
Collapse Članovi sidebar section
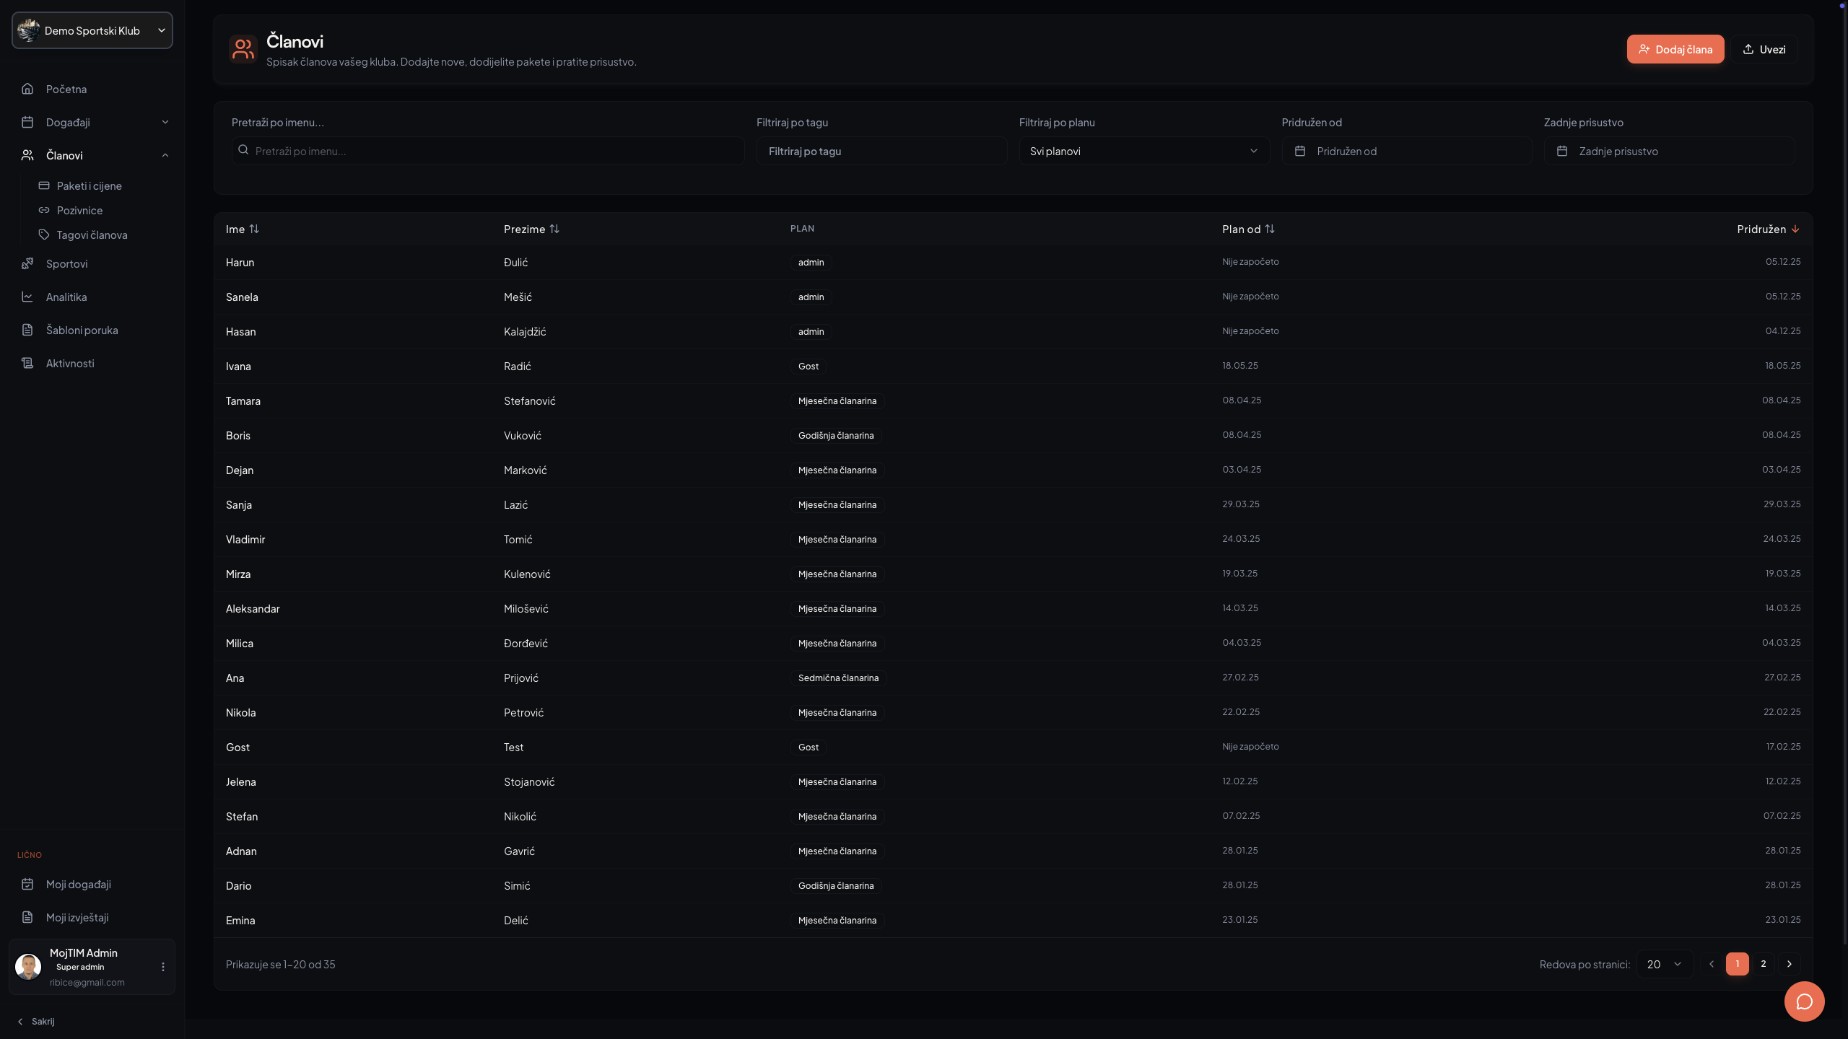pos(165,155)
